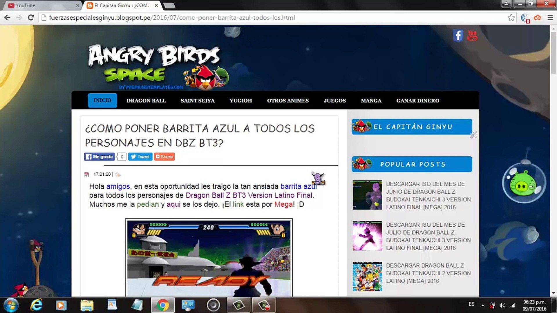Viewport: 557px width, 313px height.
Task: Toggle the volume speaker tray icon
Action: tap(502, 305)
